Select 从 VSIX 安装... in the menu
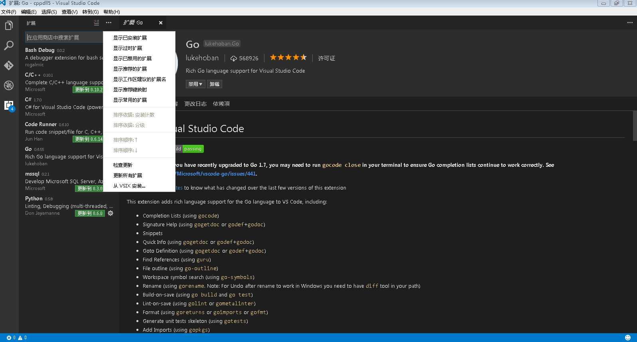The height and width of the screenshot is (342, 637). 139,186
